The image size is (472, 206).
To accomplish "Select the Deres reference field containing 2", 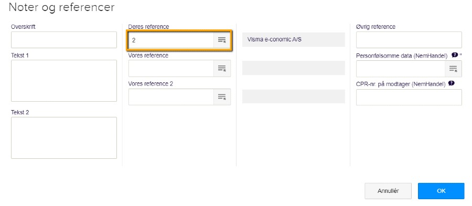I will [171, 40].
